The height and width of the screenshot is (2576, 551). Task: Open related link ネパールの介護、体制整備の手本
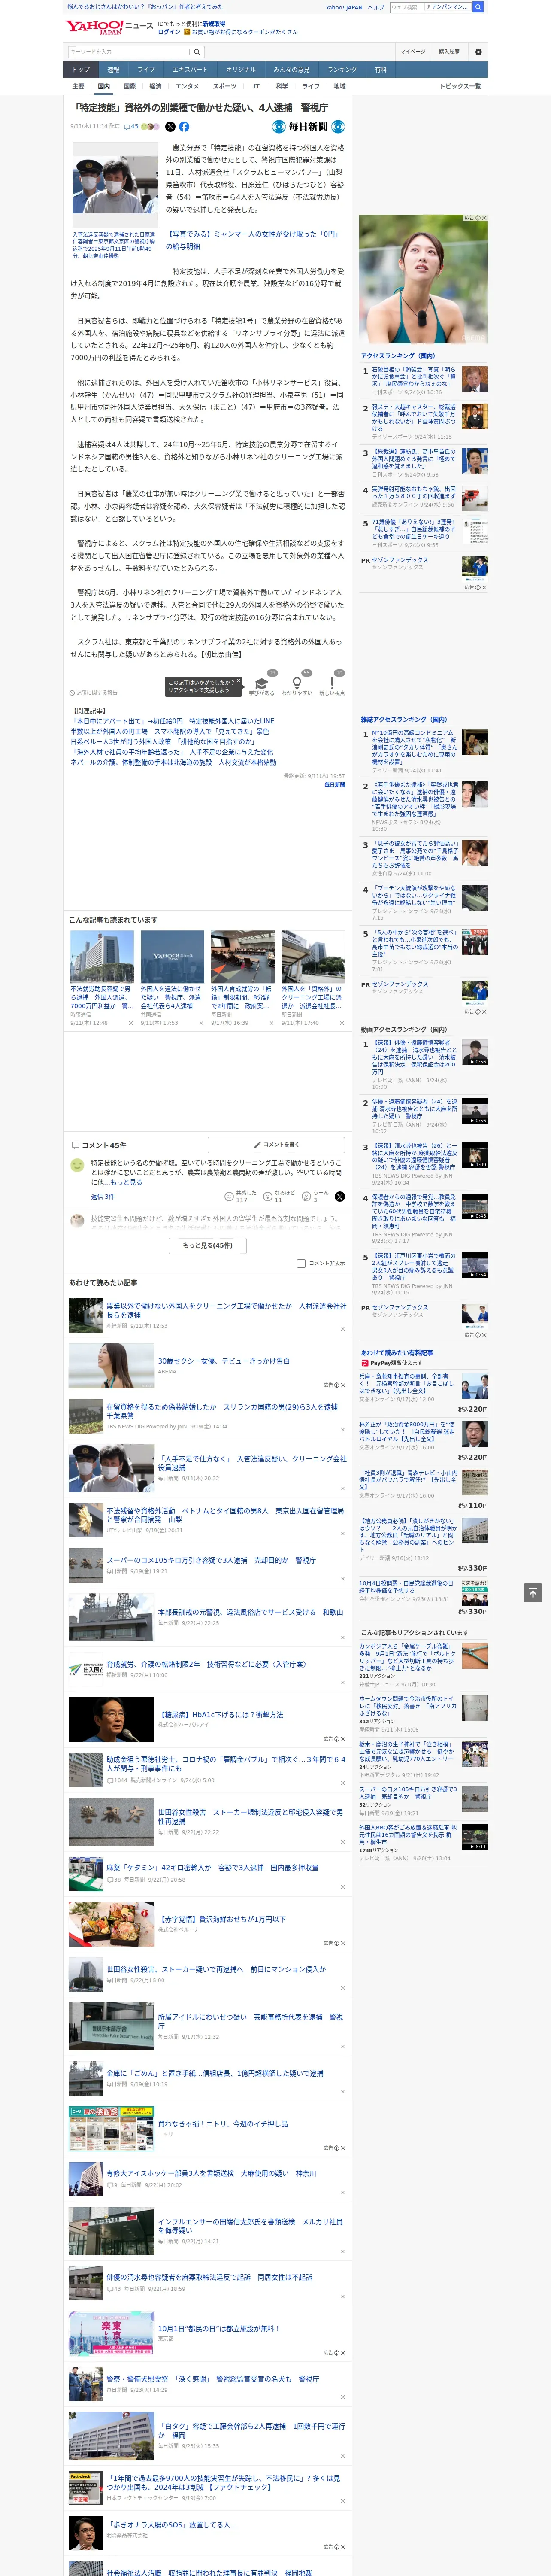pos(173,762)
